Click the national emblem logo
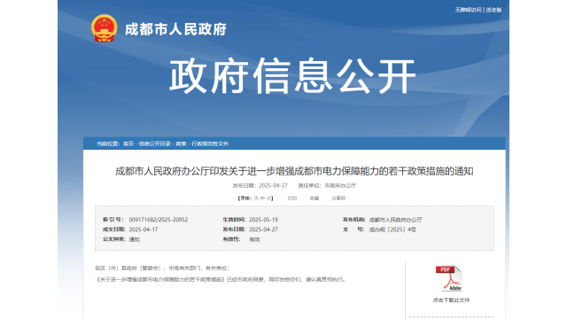Screen dimensions: 567x319 pos(105,28)
